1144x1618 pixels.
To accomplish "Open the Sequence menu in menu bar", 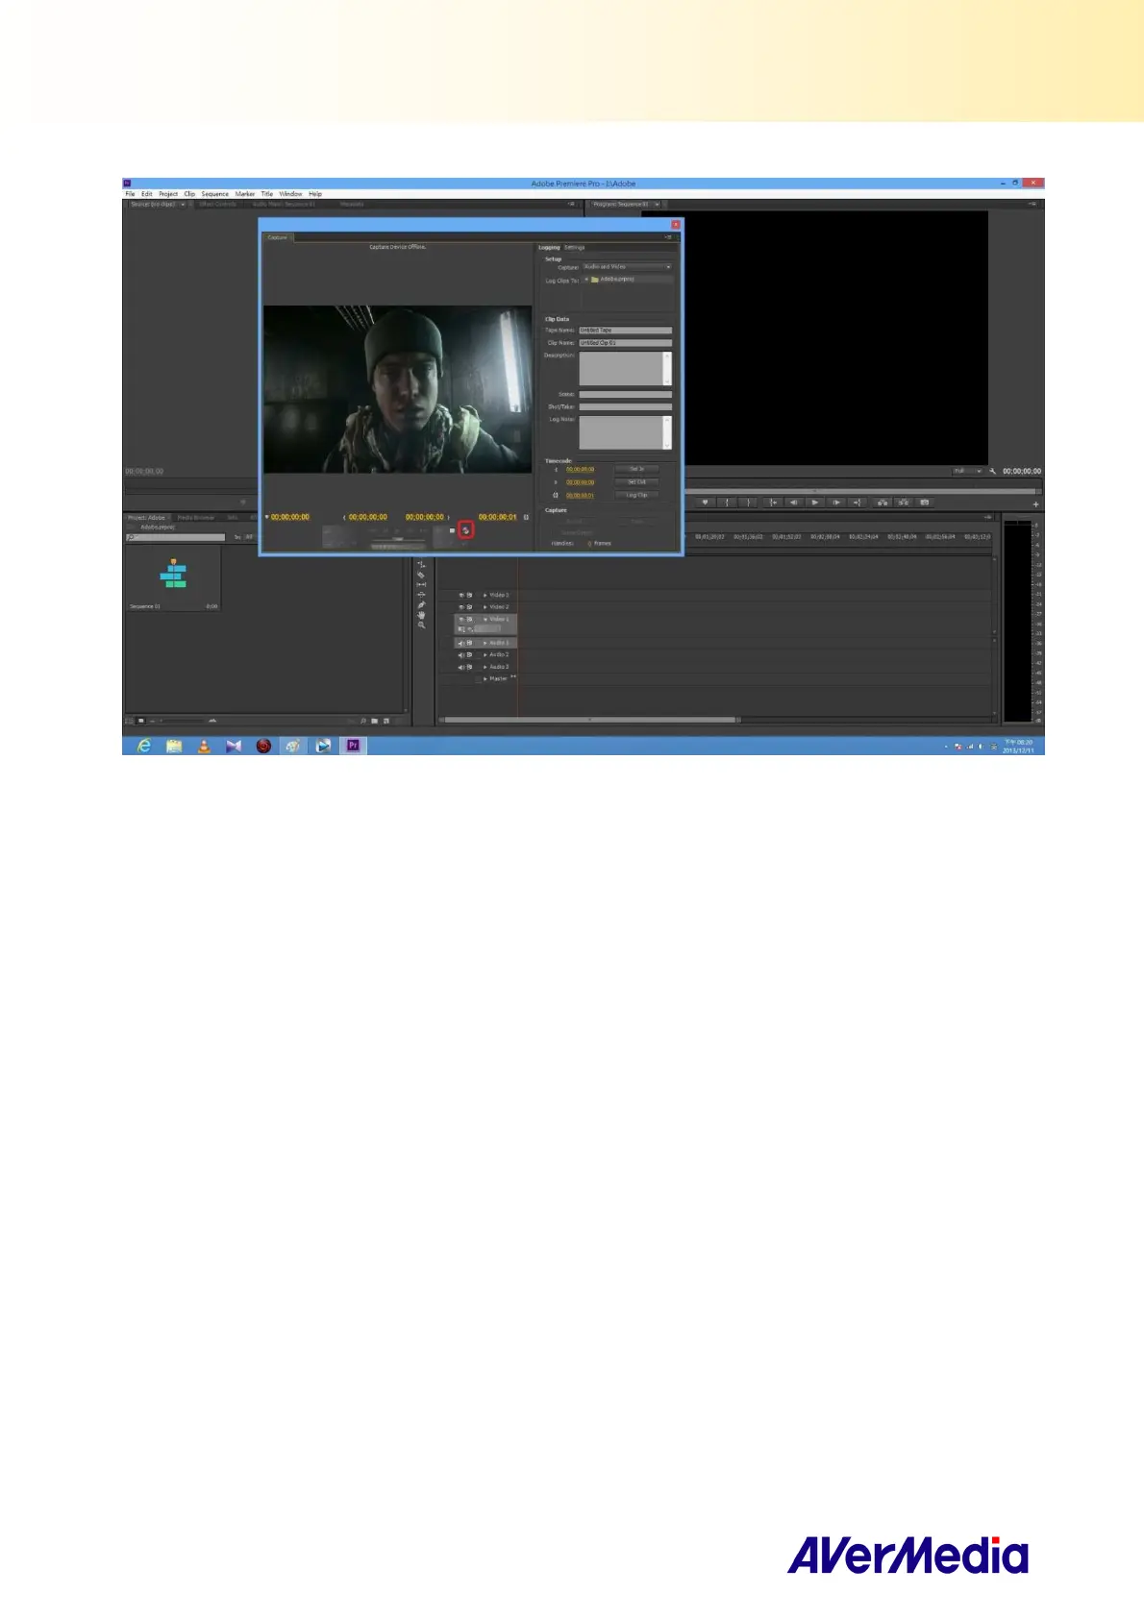I will coord(214,194).
